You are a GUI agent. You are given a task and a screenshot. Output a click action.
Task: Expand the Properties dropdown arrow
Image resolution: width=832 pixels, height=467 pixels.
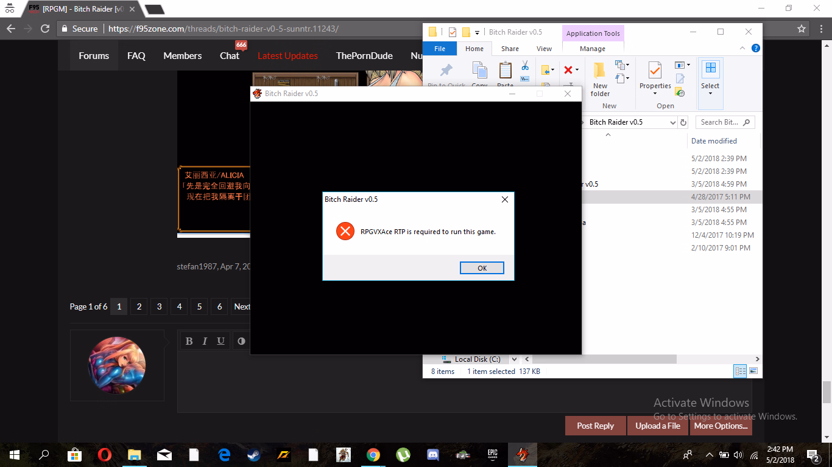[655, 94]
